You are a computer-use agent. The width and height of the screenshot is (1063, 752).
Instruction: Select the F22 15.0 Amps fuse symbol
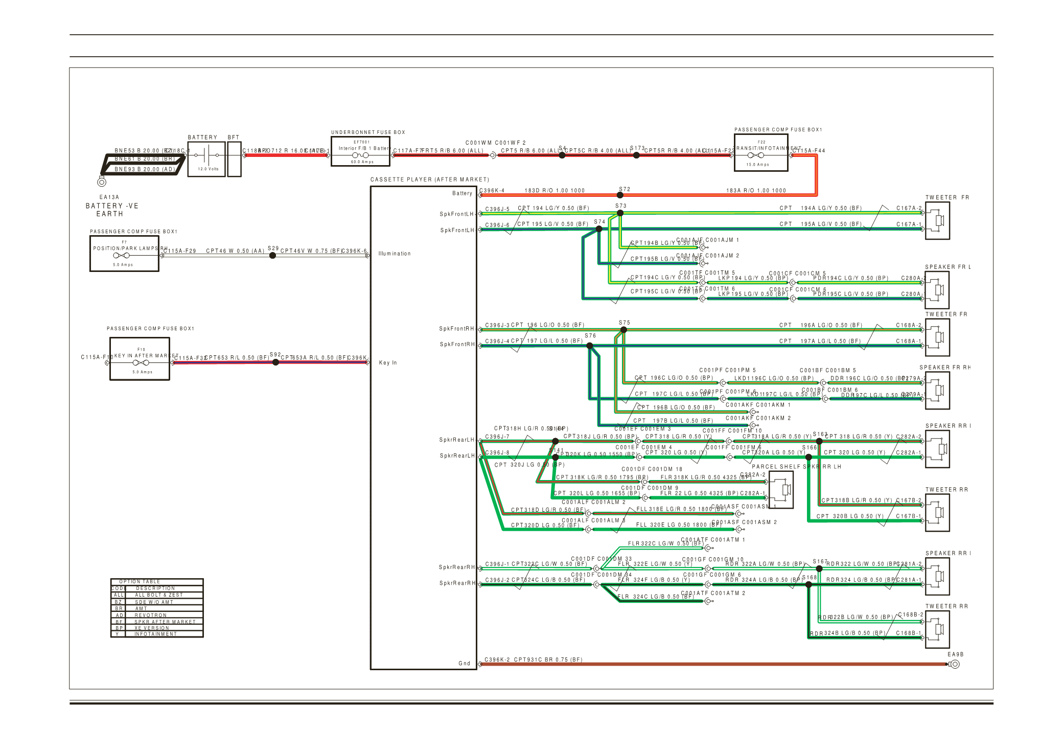click(x=756, y=155)
